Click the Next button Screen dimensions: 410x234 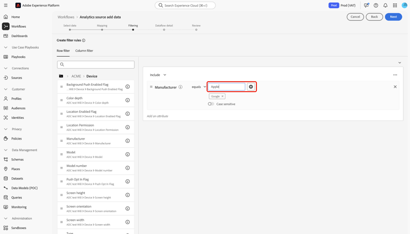pyautogui.click(x=393, y=17)
